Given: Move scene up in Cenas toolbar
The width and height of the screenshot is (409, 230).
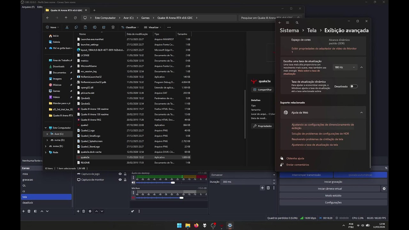Looking at the screenshot, I should (x=42, y=211).
